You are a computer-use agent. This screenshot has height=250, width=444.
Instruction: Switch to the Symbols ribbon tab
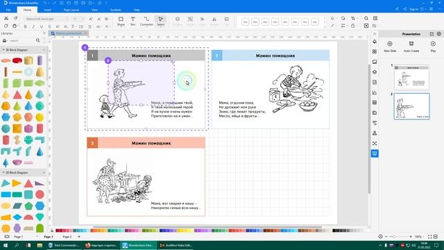click(116, 10)
